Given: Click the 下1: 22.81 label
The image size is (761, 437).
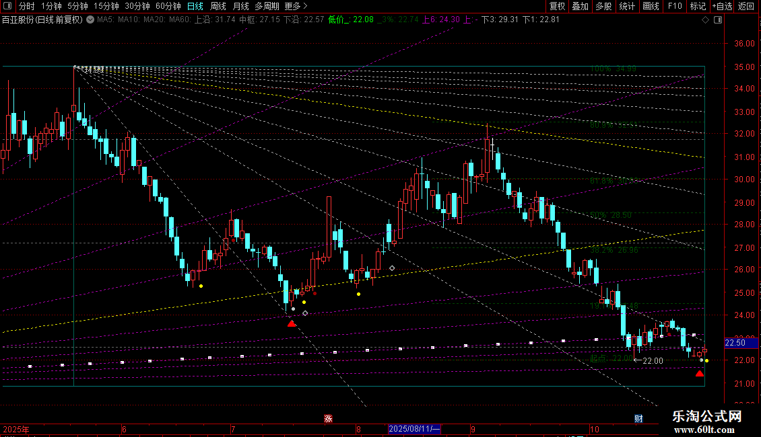Looking at the screenshot, I should [x=541, y=20].
